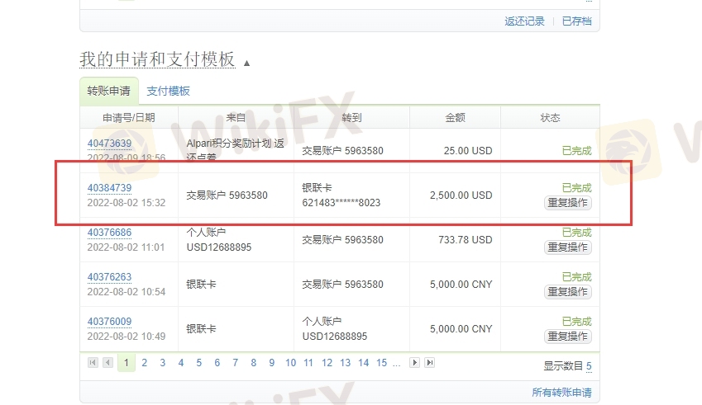Click 重复操作 for request 40384739

pyautogui.click(x=568, y=202)
